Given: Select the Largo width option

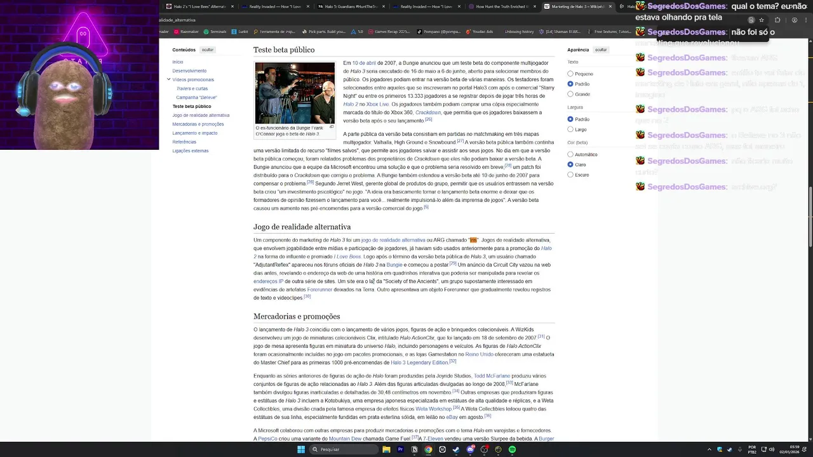Looking at the screenshot, I should pos(570,129).
